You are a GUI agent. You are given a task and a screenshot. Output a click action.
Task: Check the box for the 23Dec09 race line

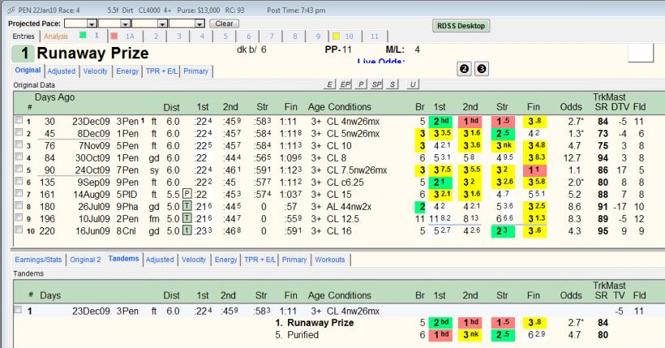coord(19,120)
